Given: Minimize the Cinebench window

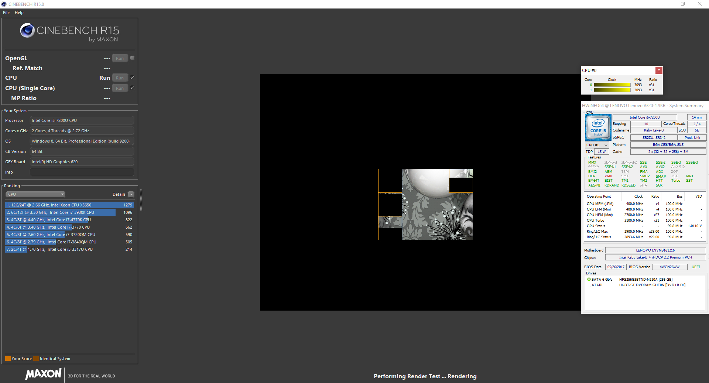Looking at the screenshot, I should click(666, 4).
